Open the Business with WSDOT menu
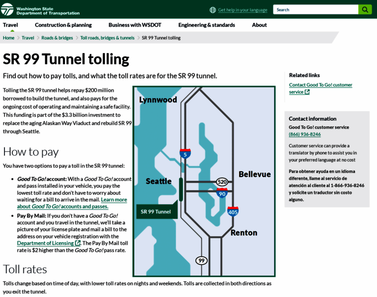Screen dimensions: 377x297 click(135, 25)
